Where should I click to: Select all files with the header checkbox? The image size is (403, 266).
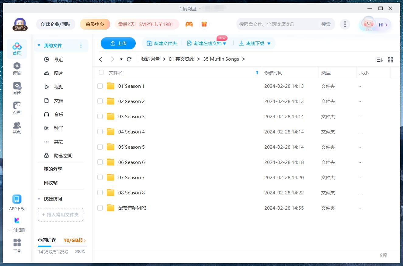pos(101,73)
